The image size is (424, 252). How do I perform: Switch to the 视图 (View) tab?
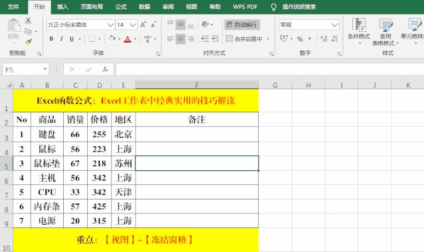[191, 7]
